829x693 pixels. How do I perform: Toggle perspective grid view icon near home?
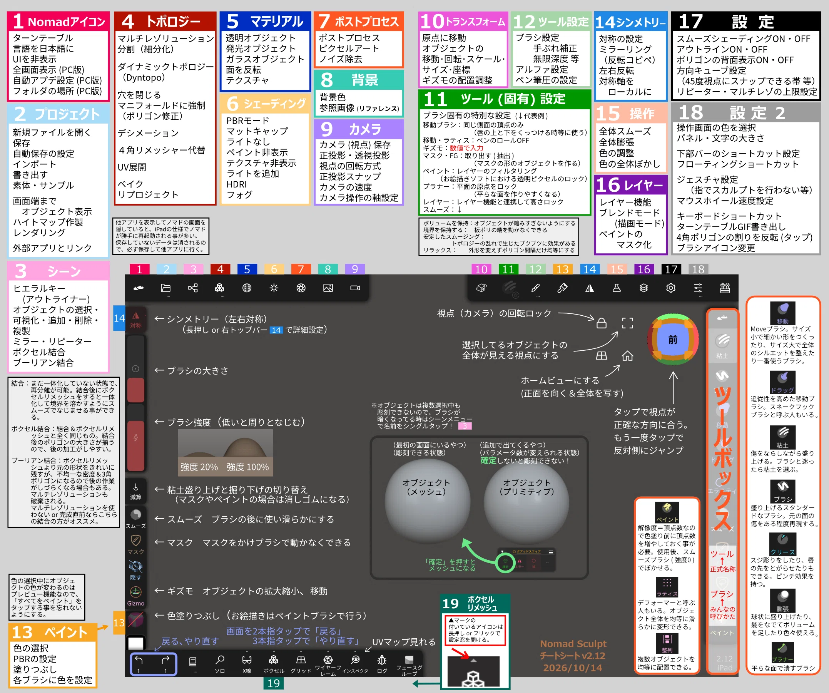point(601,356)
